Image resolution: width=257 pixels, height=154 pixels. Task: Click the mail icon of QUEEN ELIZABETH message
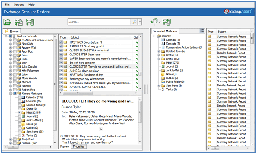click(x=65, y=50)
